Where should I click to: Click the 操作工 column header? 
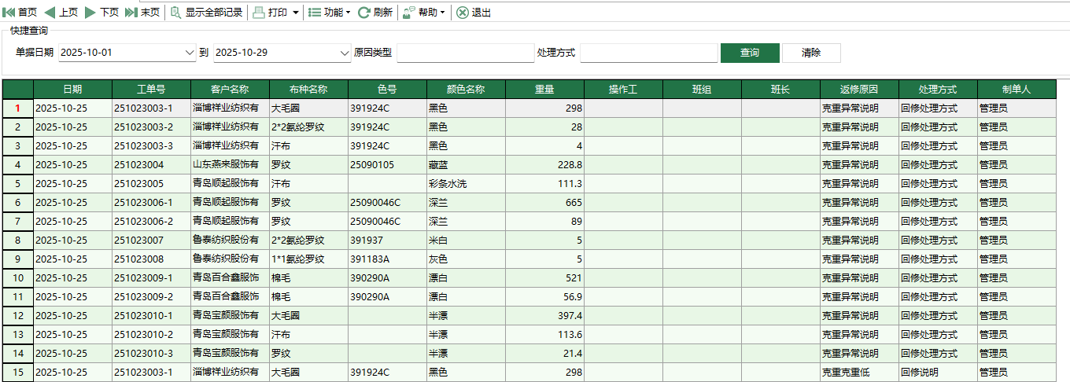[624, 89]
